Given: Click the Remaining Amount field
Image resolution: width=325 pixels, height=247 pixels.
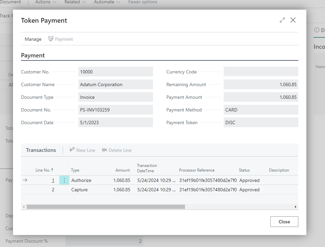Looking at the screenshot, I should click(x=261, y=84).
